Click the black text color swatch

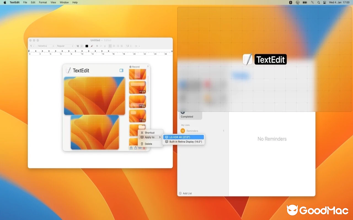[87, 46]
